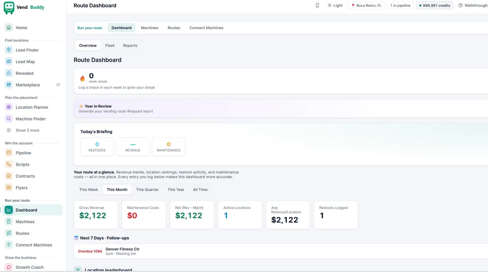
Task: Switch to the Machines top tab
Action: point(149,28)
